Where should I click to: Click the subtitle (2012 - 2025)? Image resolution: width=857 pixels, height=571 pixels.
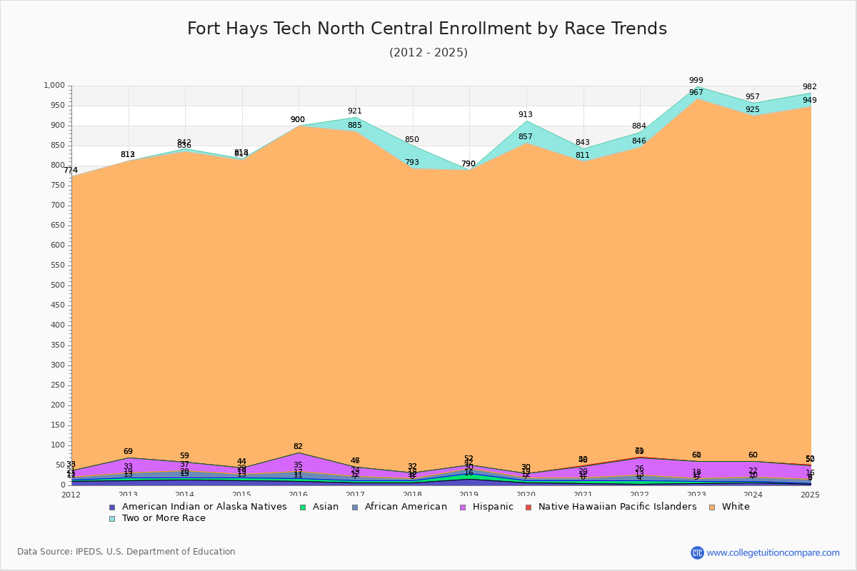(428, 52)
